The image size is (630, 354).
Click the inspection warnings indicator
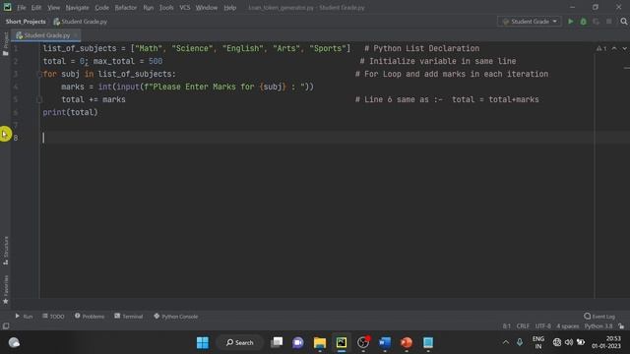point(601,48)
